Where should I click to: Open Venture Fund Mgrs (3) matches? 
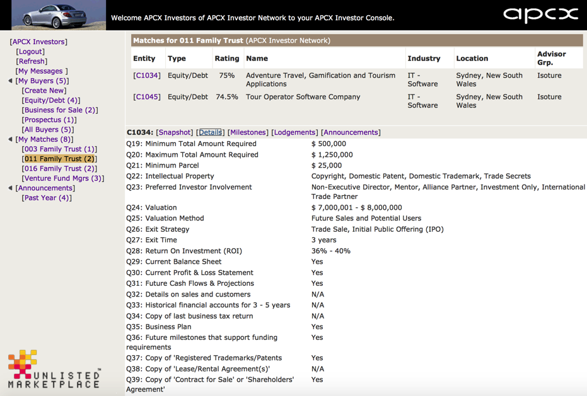point(62,179)
